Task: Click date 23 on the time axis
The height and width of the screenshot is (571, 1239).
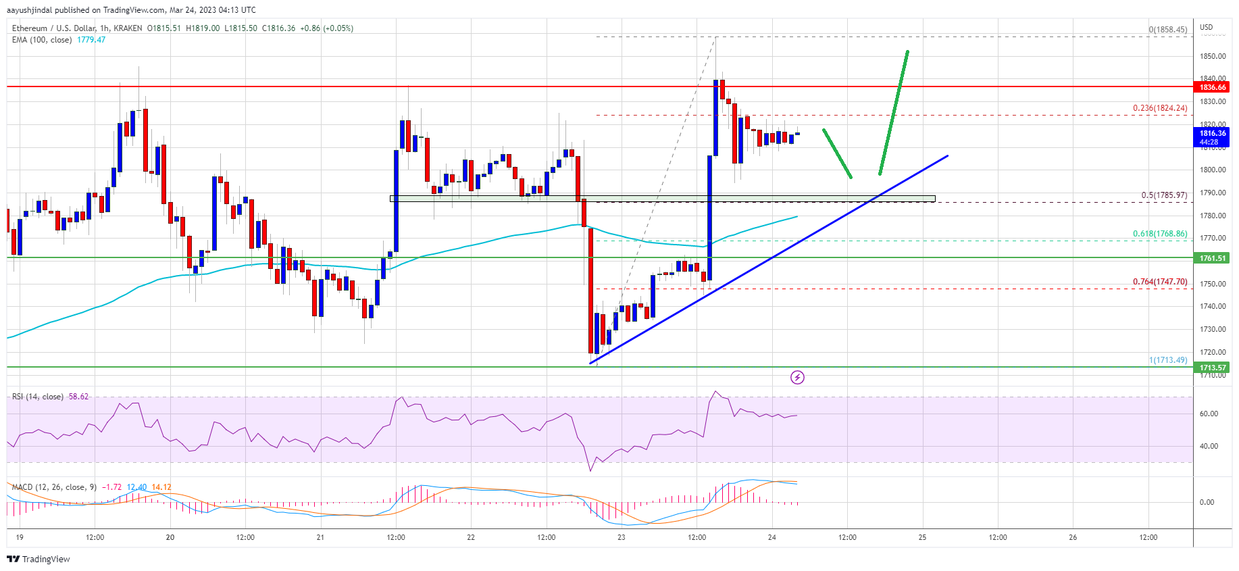Action: 622,538
